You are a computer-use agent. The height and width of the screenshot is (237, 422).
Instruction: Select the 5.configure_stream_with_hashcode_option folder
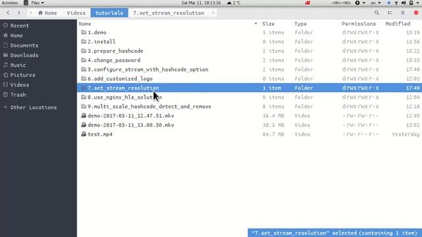[148, 69]
